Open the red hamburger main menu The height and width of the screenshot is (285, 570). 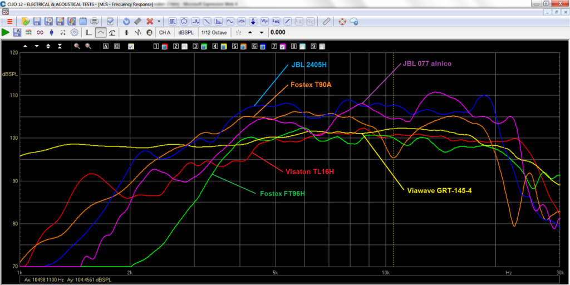(10, 21)
